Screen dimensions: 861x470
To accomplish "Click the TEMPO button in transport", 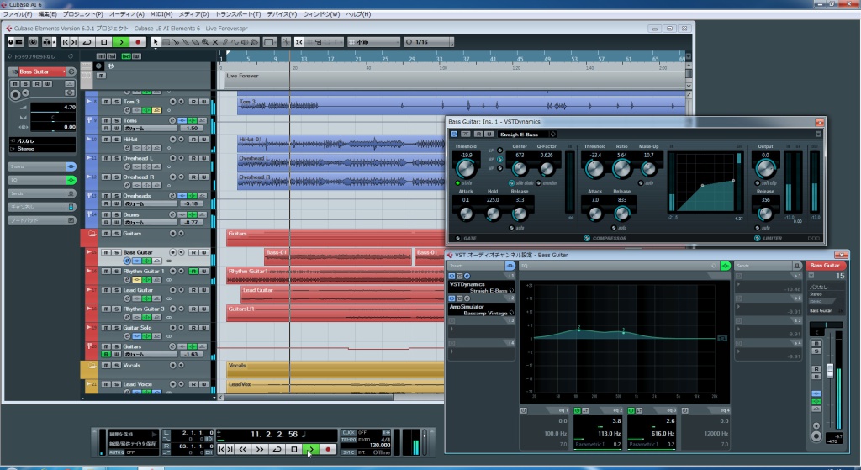I will [x=349, y=440].
